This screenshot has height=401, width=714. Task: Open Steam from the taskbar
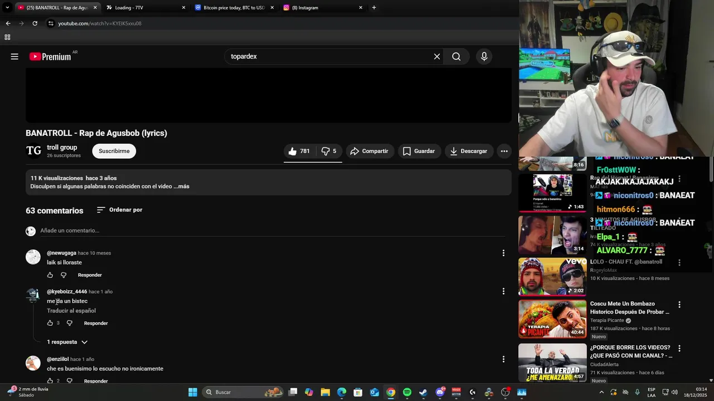pos(423,392)
